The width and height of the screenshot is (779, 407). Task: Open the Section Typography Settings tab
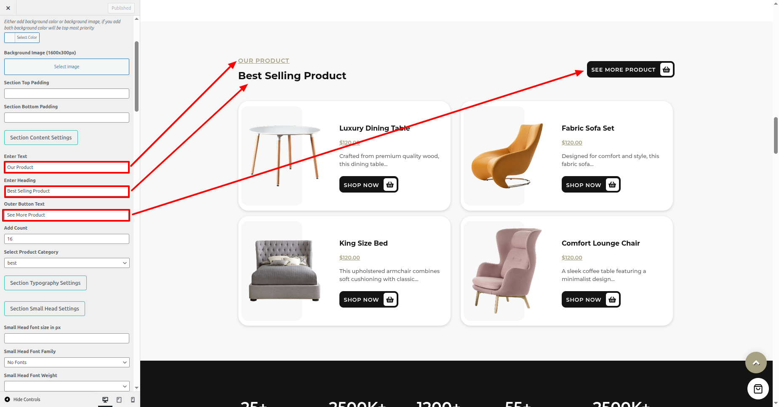45,283
